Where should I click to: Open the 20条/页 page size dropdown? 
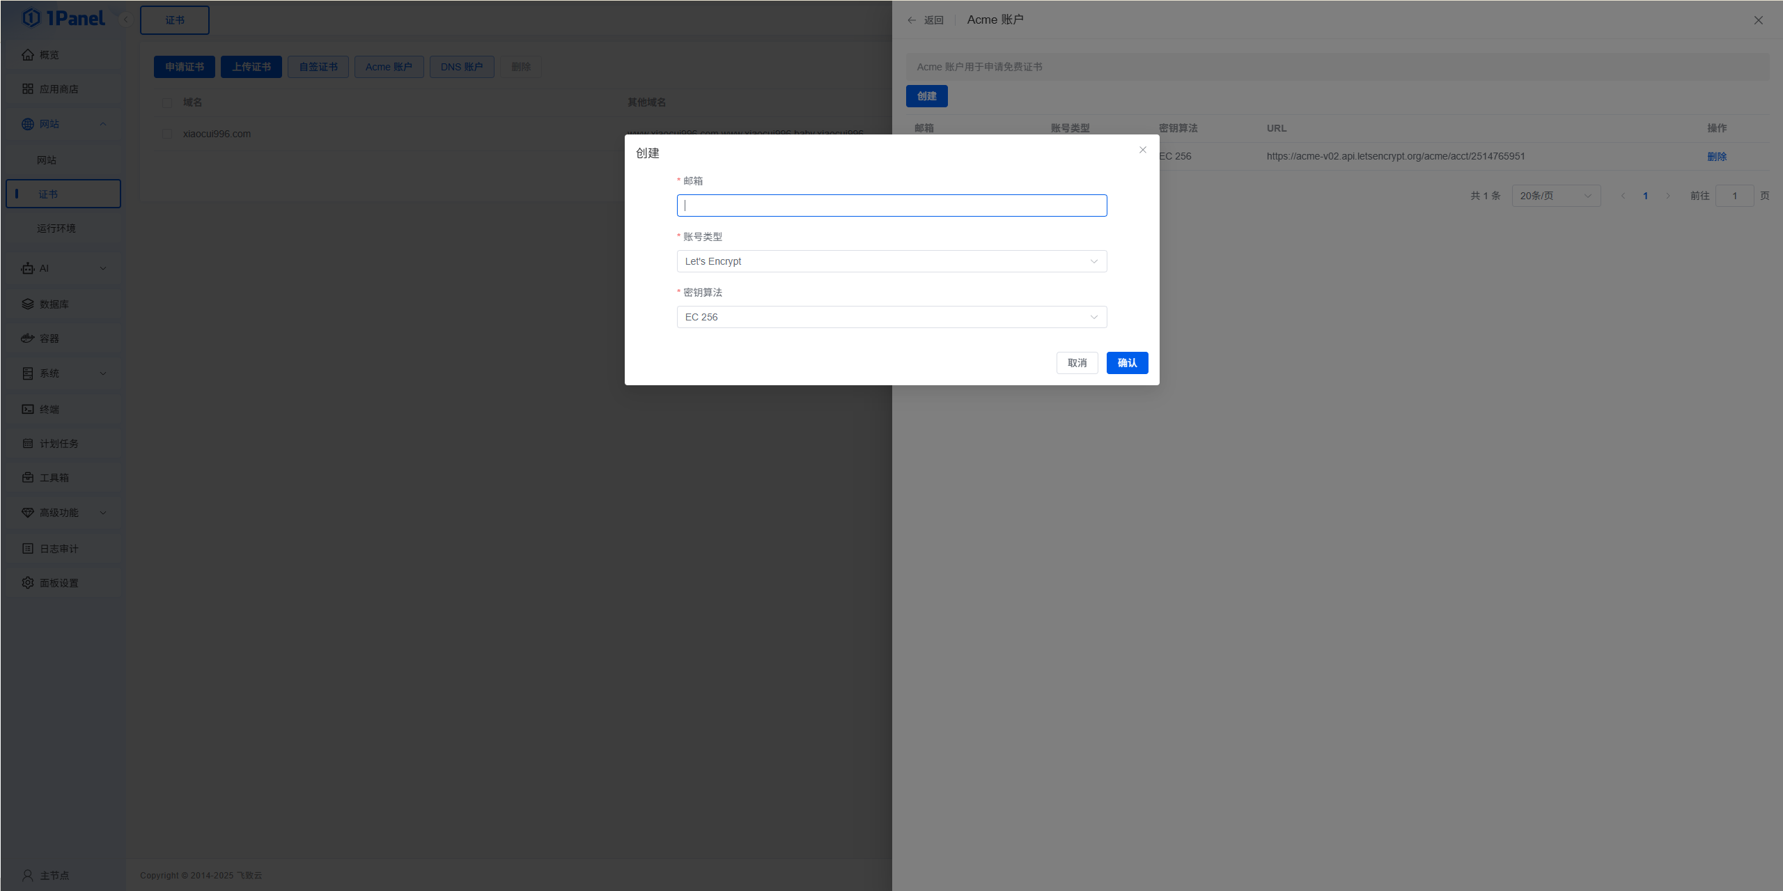point(1555,196)
